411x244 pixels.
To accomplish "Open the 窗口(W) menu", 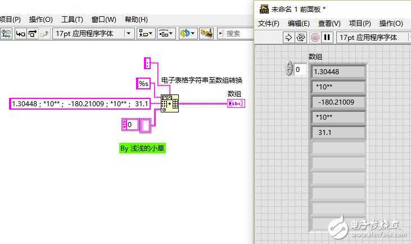I will (104, 19).
